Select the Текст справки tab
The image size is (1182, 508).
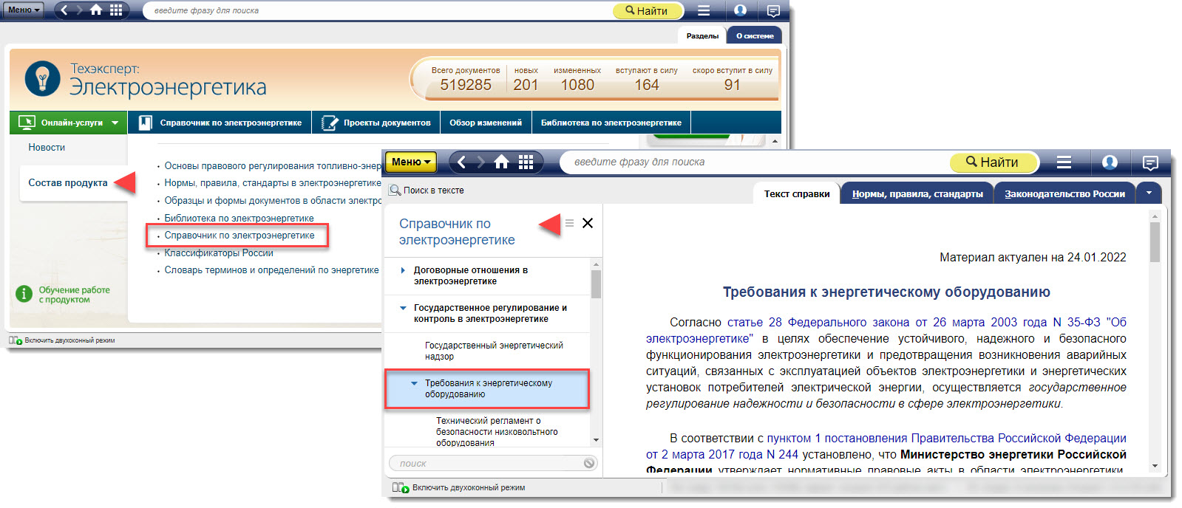(x=797, y=193)
